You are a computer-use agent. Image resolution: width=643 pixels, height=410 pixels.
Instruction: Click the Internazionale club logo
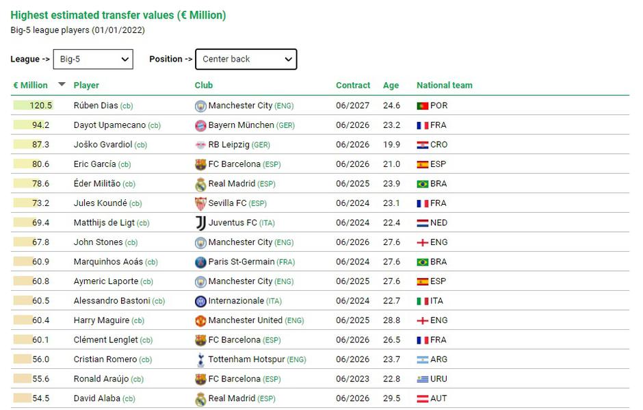click(200, 301)
